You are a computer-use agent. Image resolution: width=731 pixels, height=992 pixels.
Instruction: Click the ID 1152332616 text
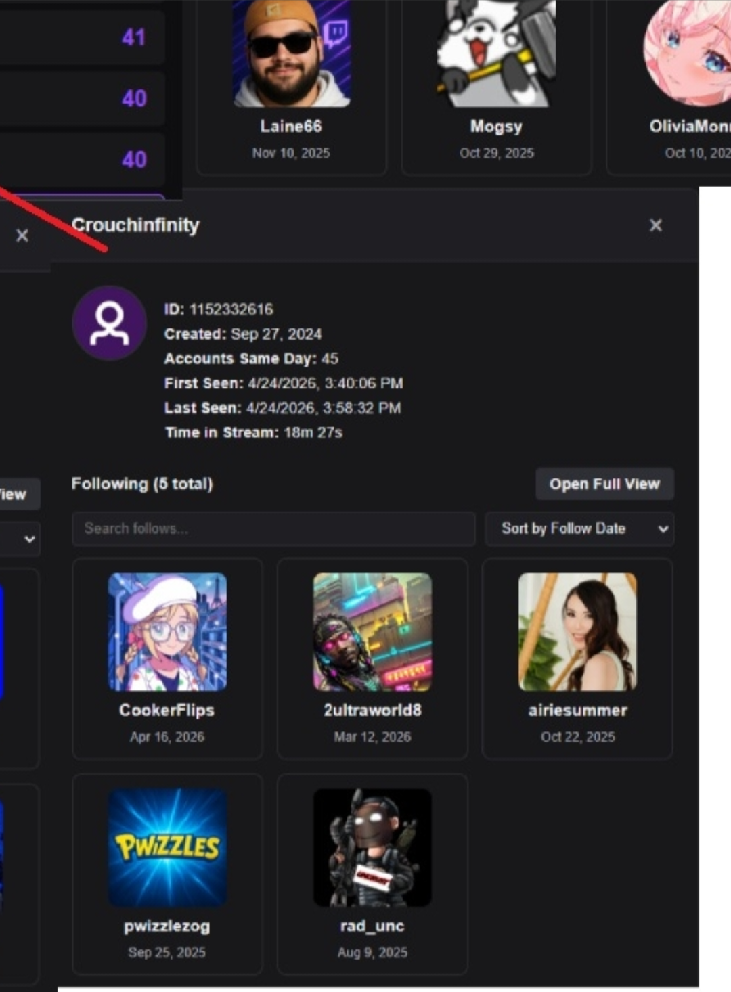click(x=219, y=309)
